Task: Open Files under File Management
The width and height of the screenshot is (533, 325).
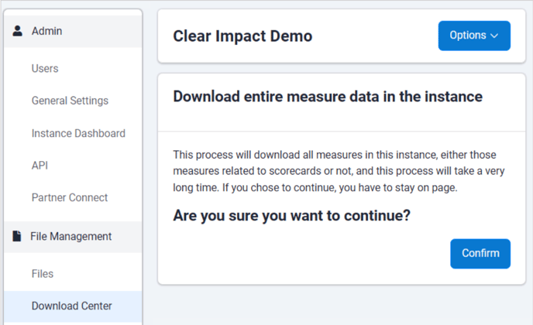Action: coord(43,274)
